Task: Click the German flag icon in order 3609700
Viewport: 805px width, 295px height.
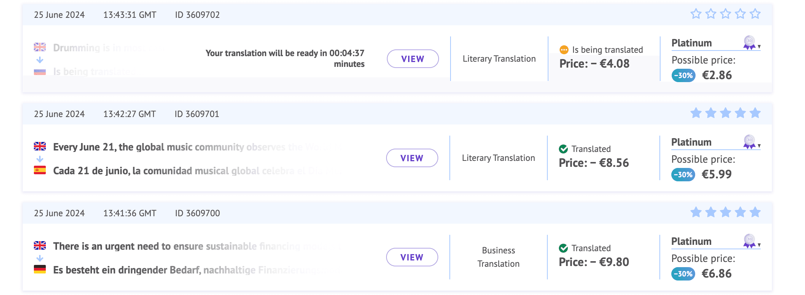Action: point(40,269)
